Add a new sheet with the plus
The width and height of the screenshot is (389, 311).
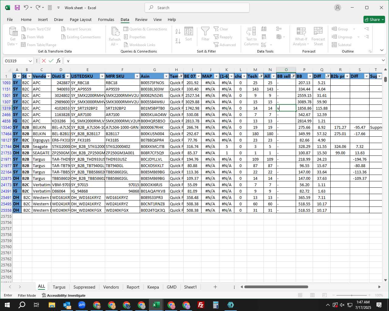click(215, 287)
